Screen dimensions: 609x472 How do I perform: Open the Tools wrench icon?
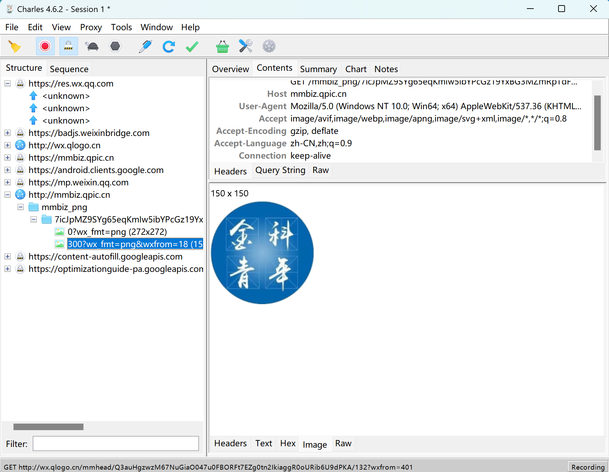tap(246, 46)
